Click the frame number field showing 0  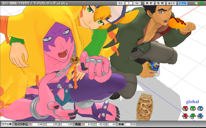pyautogui.click(x=129, y=3)
